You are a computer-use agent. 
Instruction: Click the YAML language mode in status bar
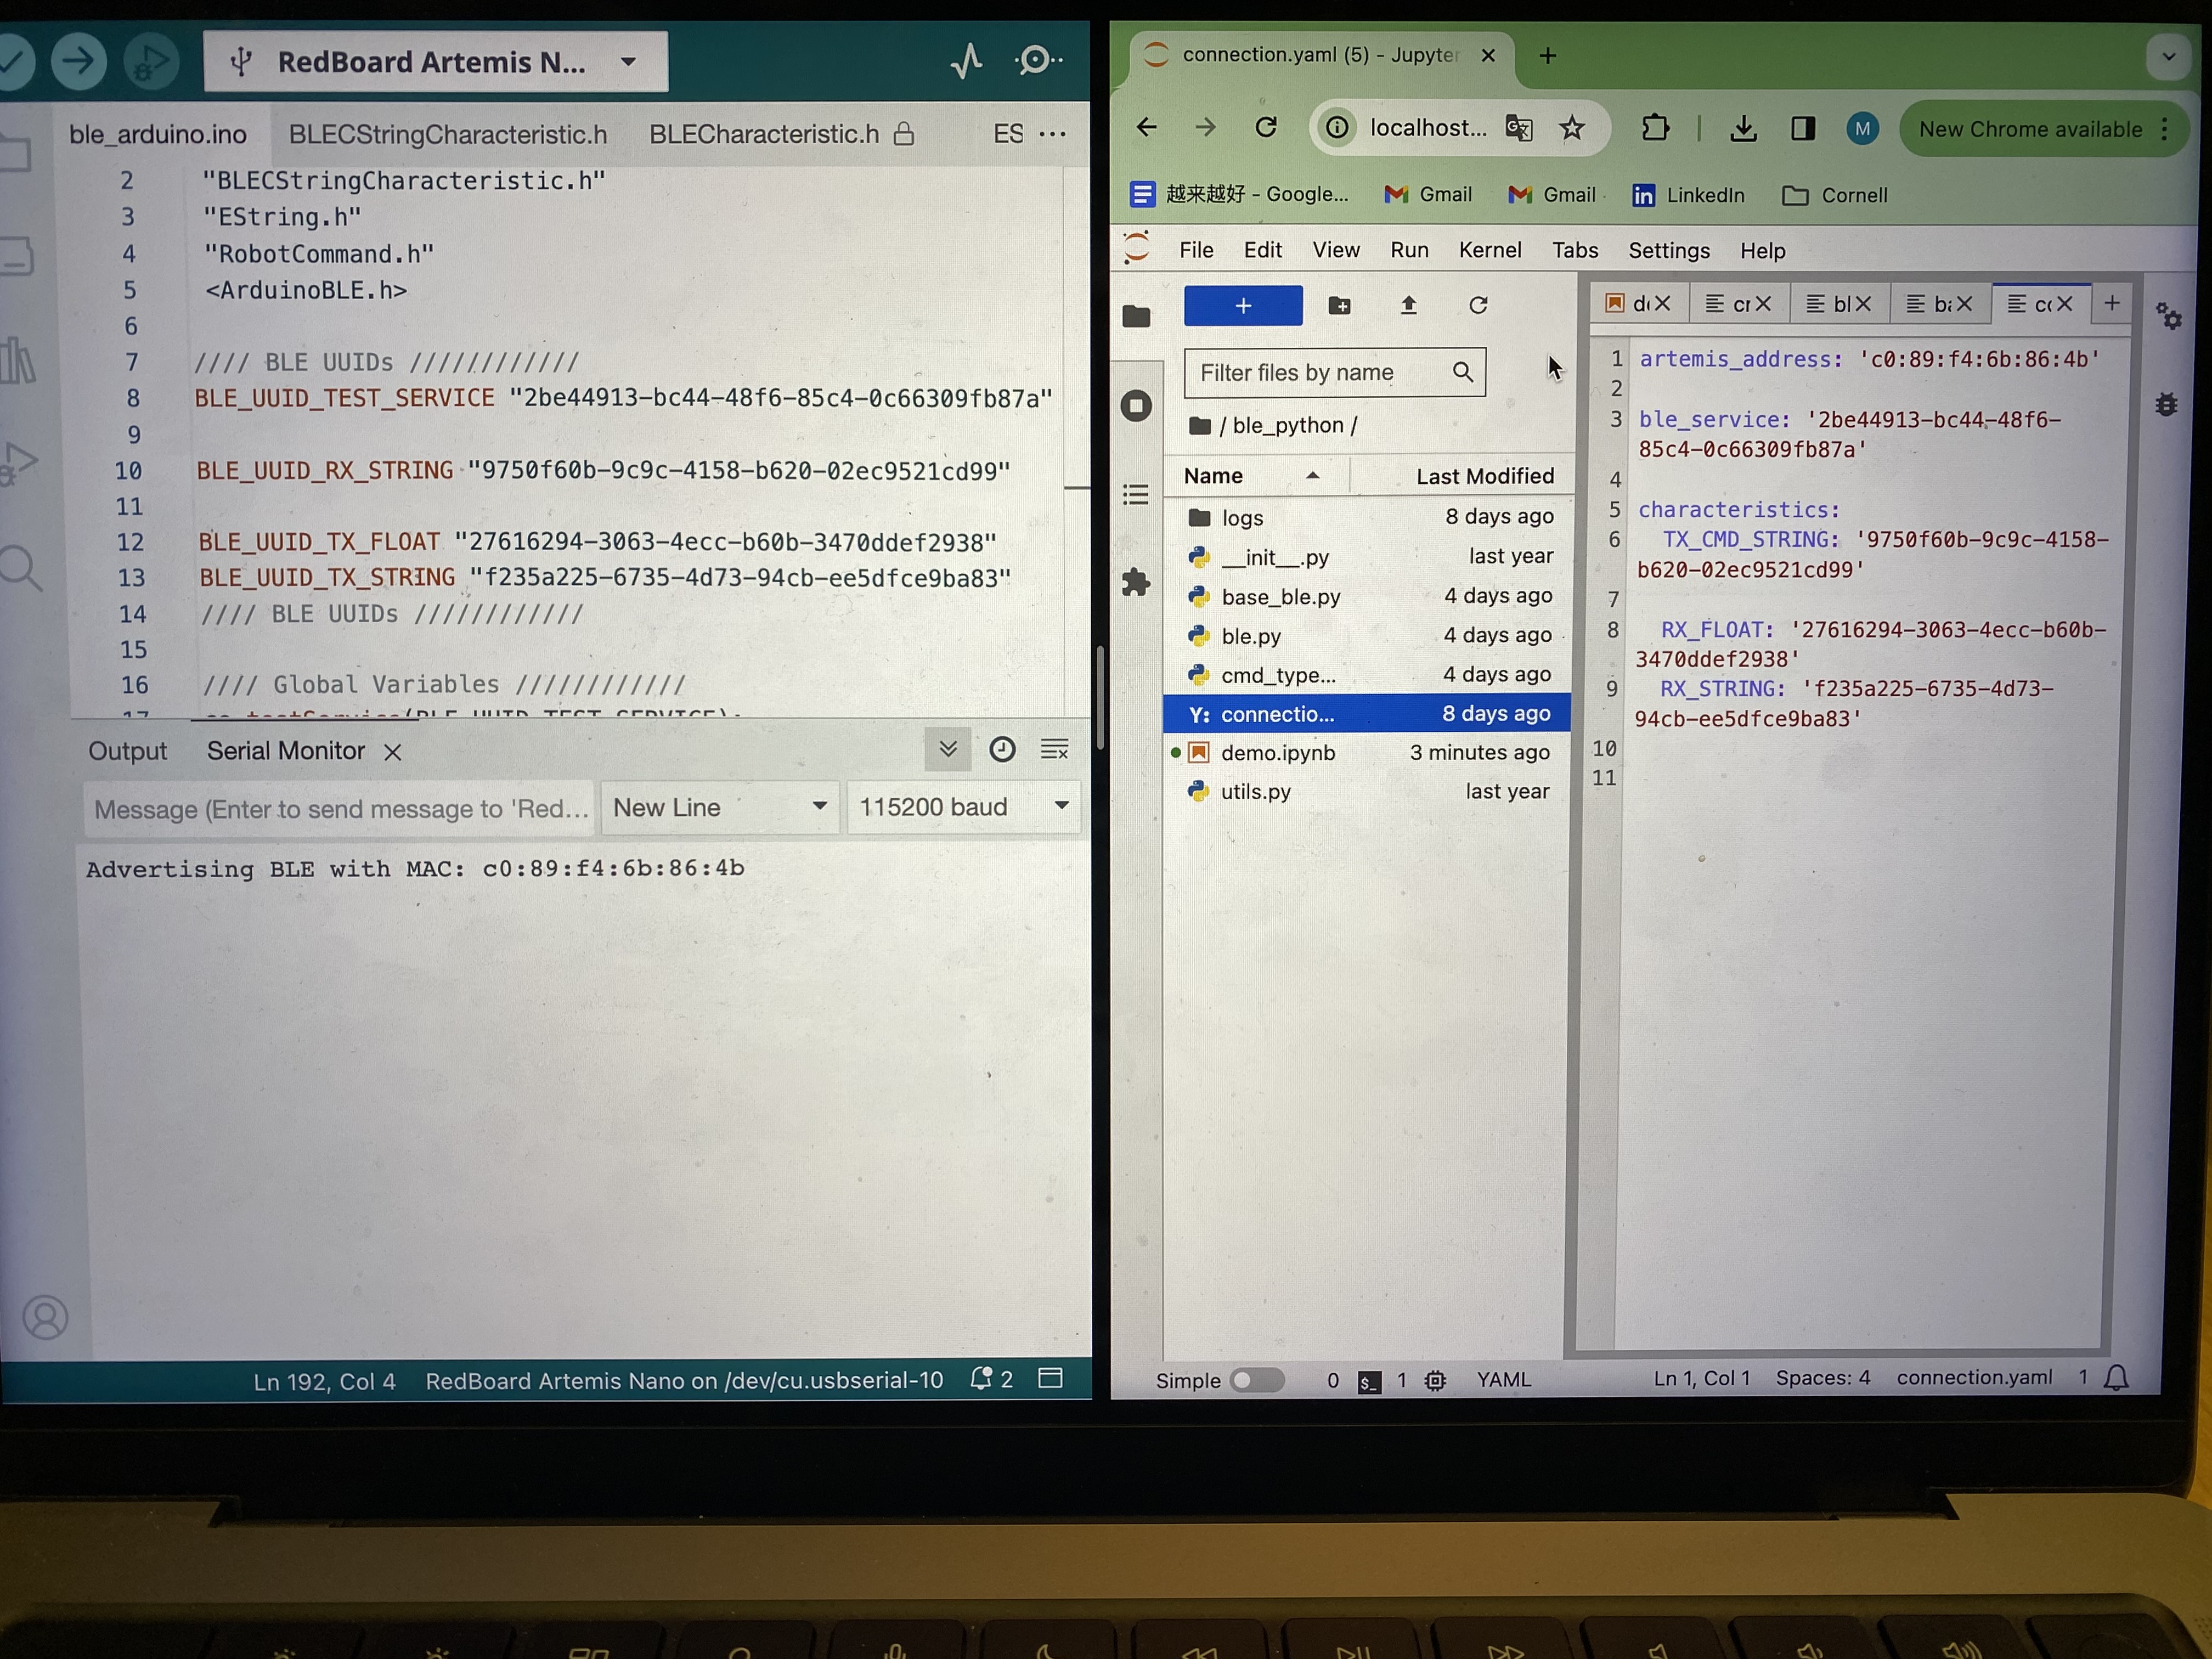click(x=1503, y=1379)
